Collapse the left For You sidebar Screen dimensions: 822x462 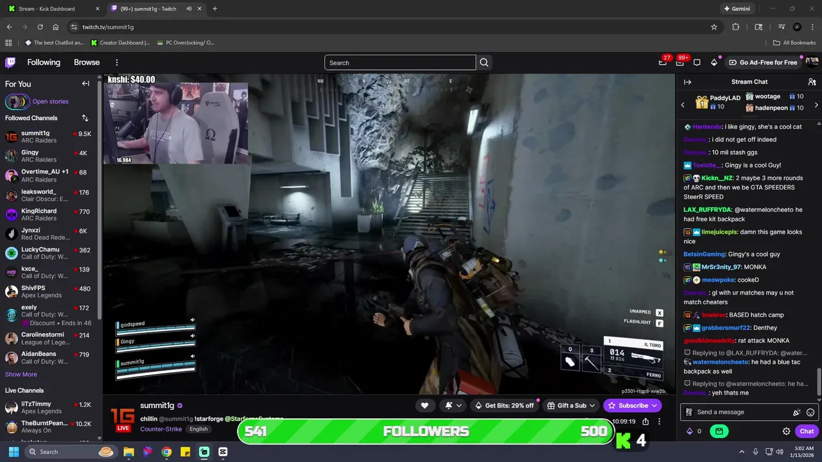click(x=85, y=83)
